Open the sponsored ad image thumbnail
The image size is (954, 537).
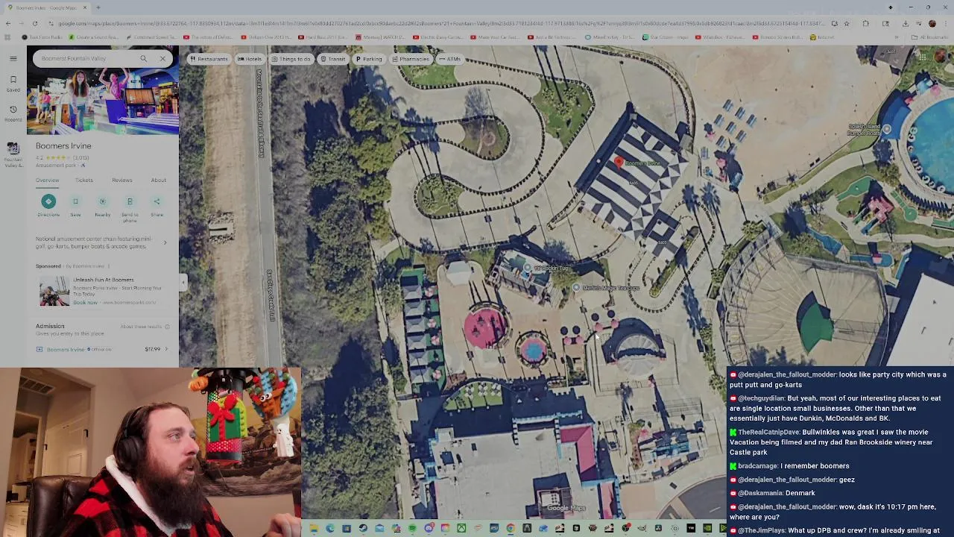point(54,291)
